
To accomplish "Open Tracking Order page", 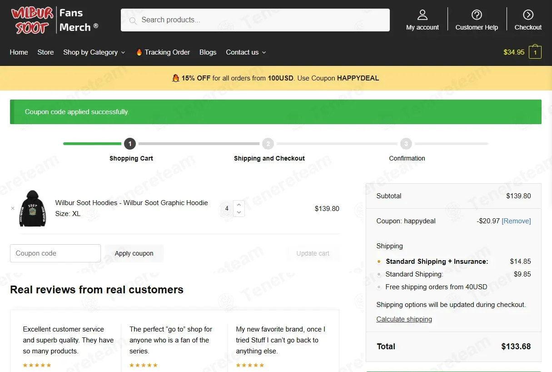I will [x=167, y=52].
